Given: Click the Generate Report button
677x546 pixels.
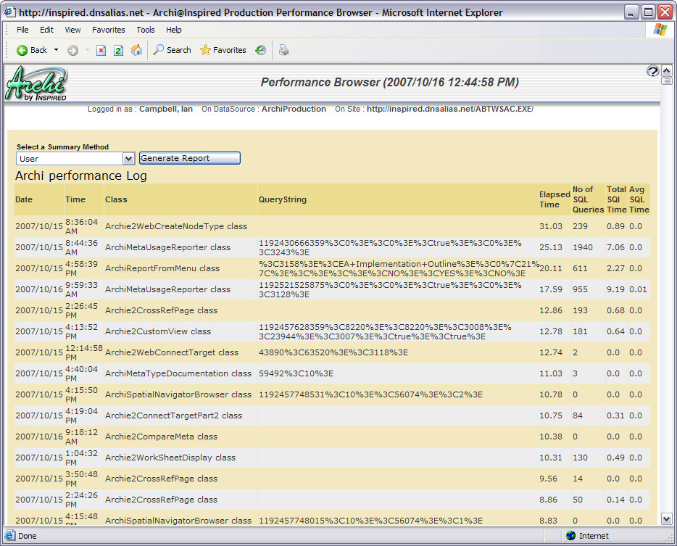Looking at the screenshot, I should click(x=189, y=158).
